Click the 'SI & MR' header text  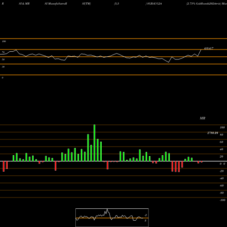pos(24,4)
